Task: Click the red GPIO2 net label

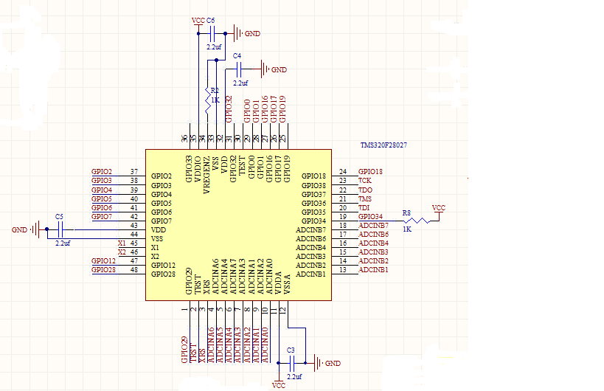Action: pos(102,172)
